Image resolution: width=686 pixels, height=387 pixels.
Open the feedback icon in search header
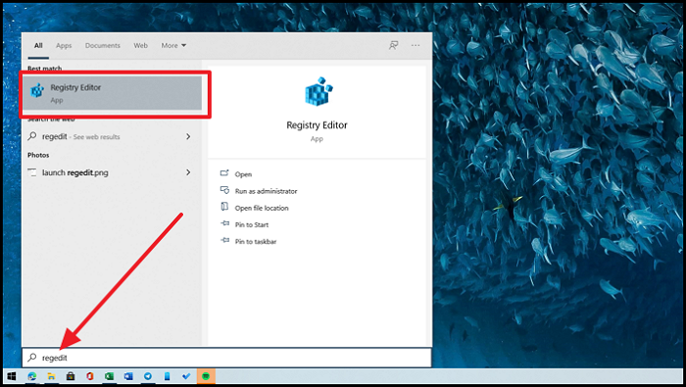click(x=393, y=45)
